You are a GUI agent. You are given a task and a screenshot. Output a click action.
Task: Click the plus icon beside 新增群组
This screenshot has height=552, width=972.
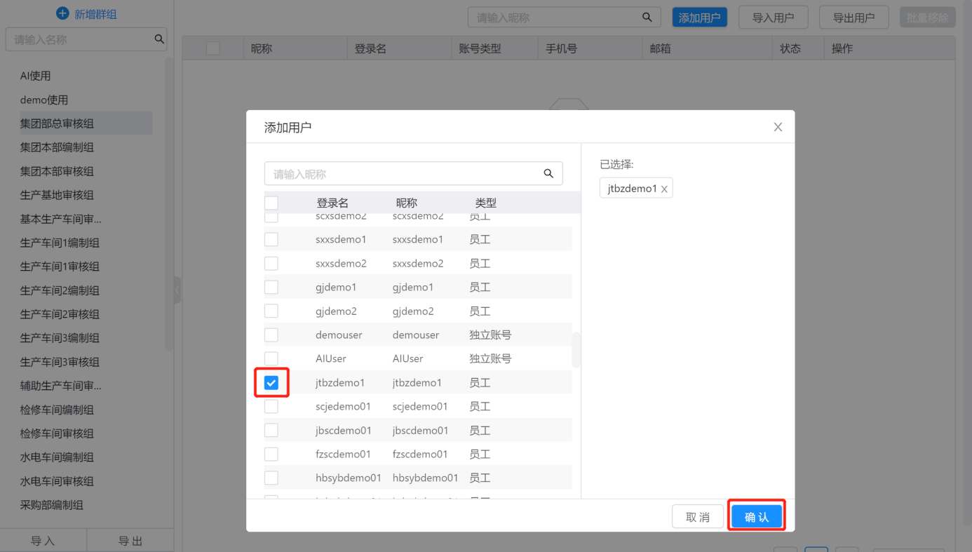[x=62, y=14]
